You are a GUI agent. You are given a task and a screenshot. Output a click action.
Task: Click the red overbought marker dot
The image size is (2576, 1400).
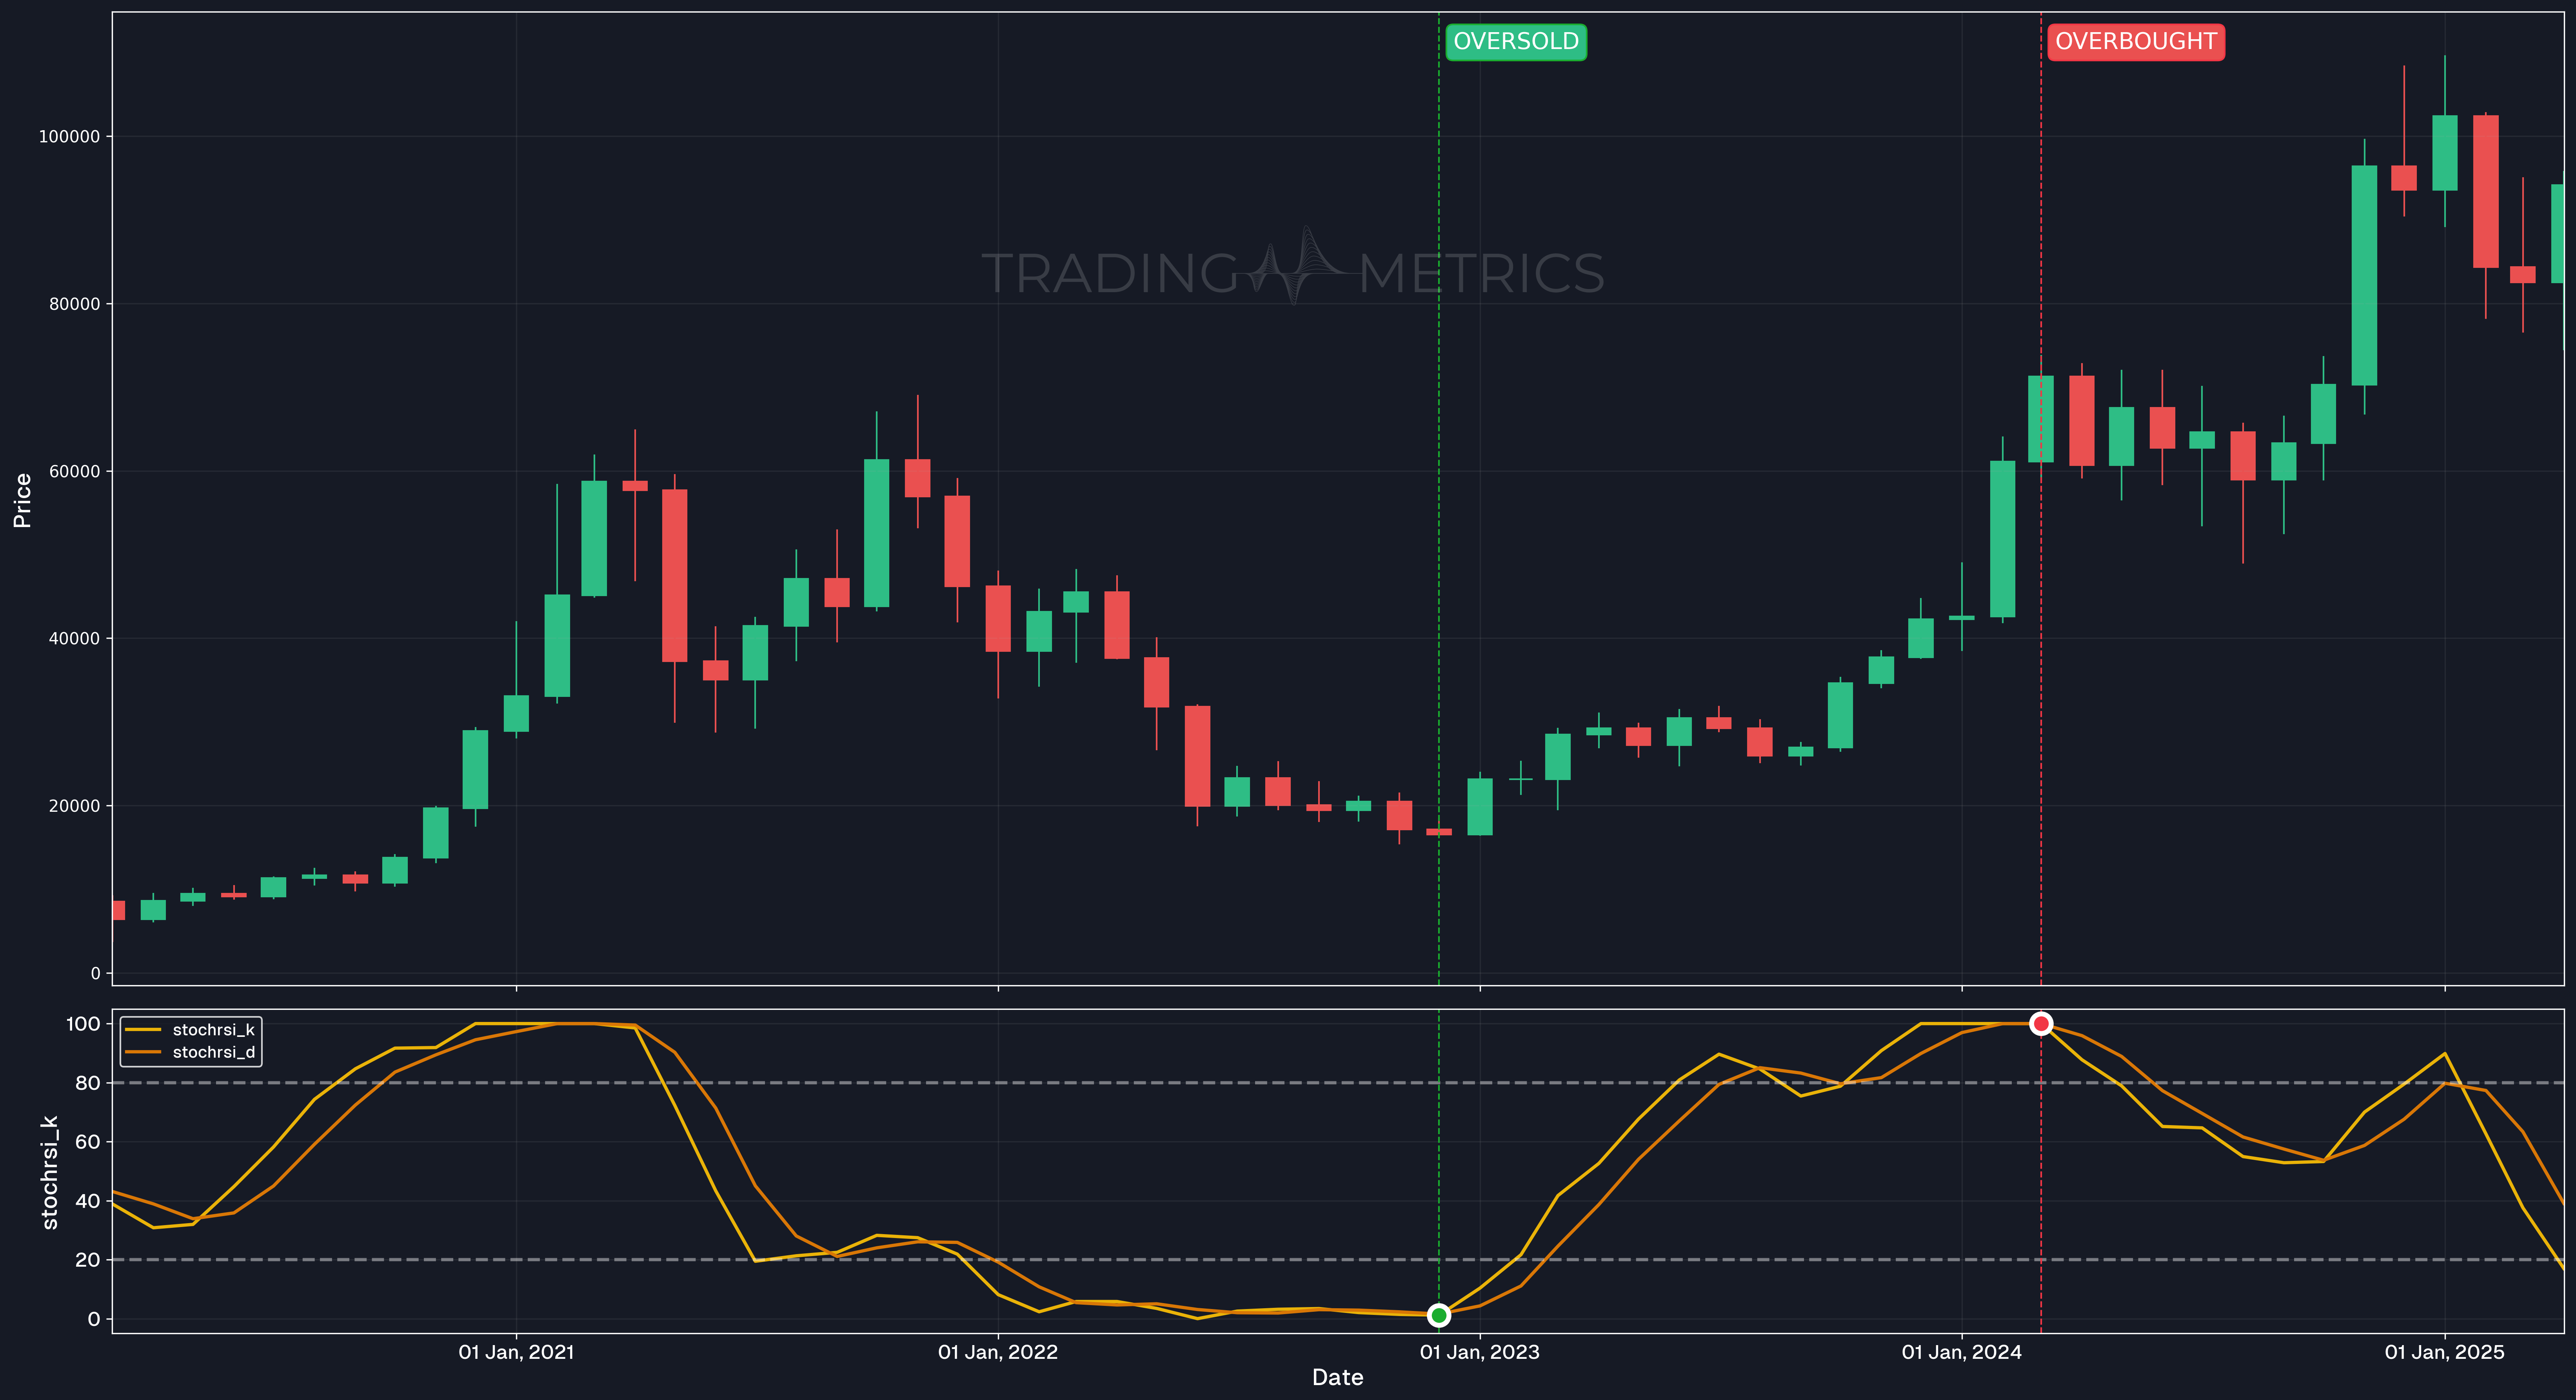2041,1023
